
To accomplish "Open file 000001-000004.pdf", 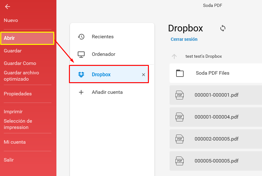I will pos(216,117).
